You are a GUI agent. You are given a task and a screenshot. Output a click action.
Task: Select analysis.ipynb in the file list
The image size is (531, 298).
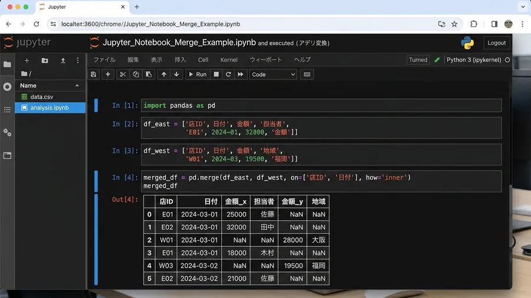point(50,107)
